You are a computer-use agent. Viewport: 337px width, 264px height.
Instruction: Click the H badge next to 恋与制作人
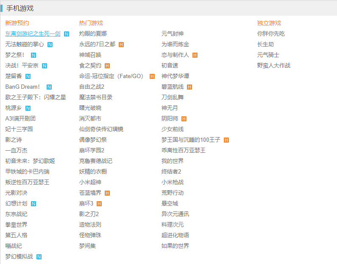pyautogui.click(x=195, y=55)
